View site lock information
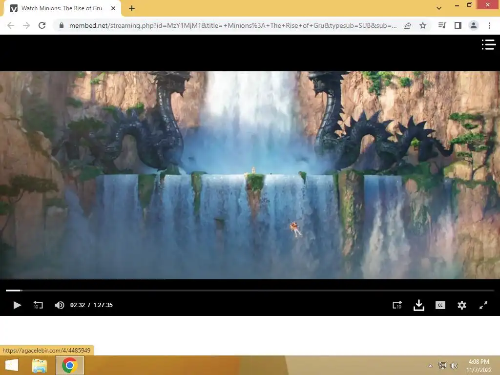 pos(62,25)
